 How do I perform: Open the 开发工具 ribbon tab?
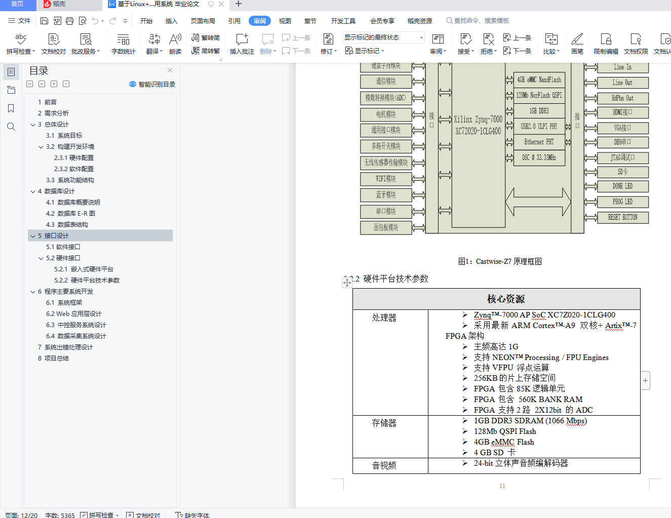(343, 21)
